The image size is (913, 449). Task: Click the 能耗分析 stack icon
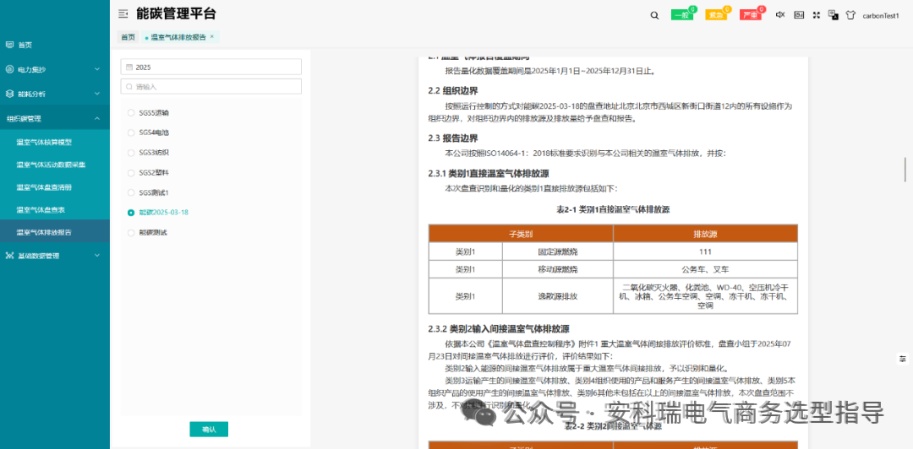[x=9, y=94]
